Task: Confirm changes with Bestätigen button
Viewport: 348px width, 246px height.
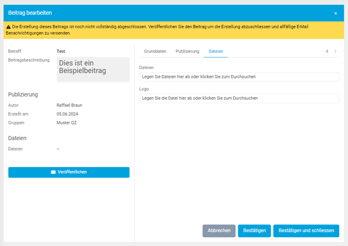Action: (254, 231)
